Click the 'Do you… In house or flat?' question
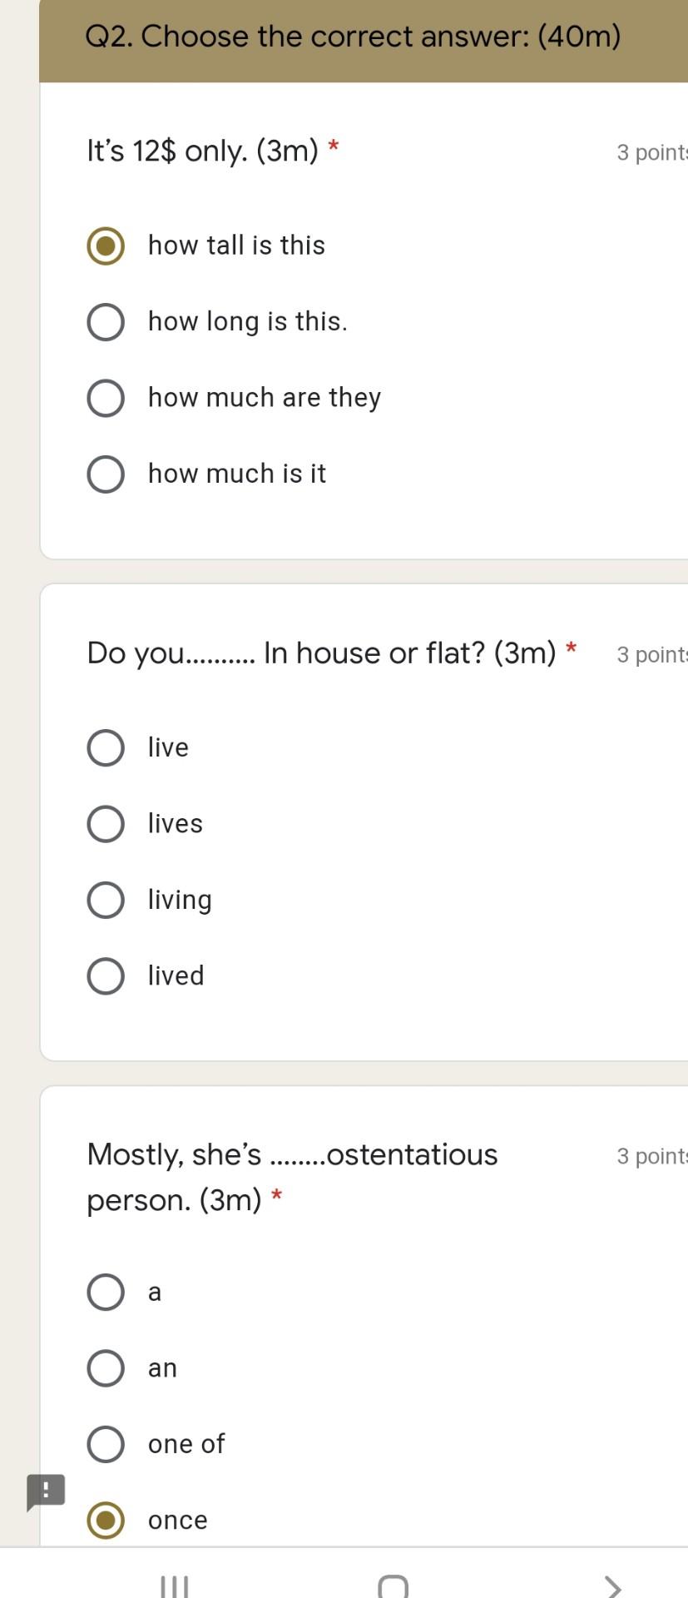This screenshot has height=1598, width=688. [321, 653]
